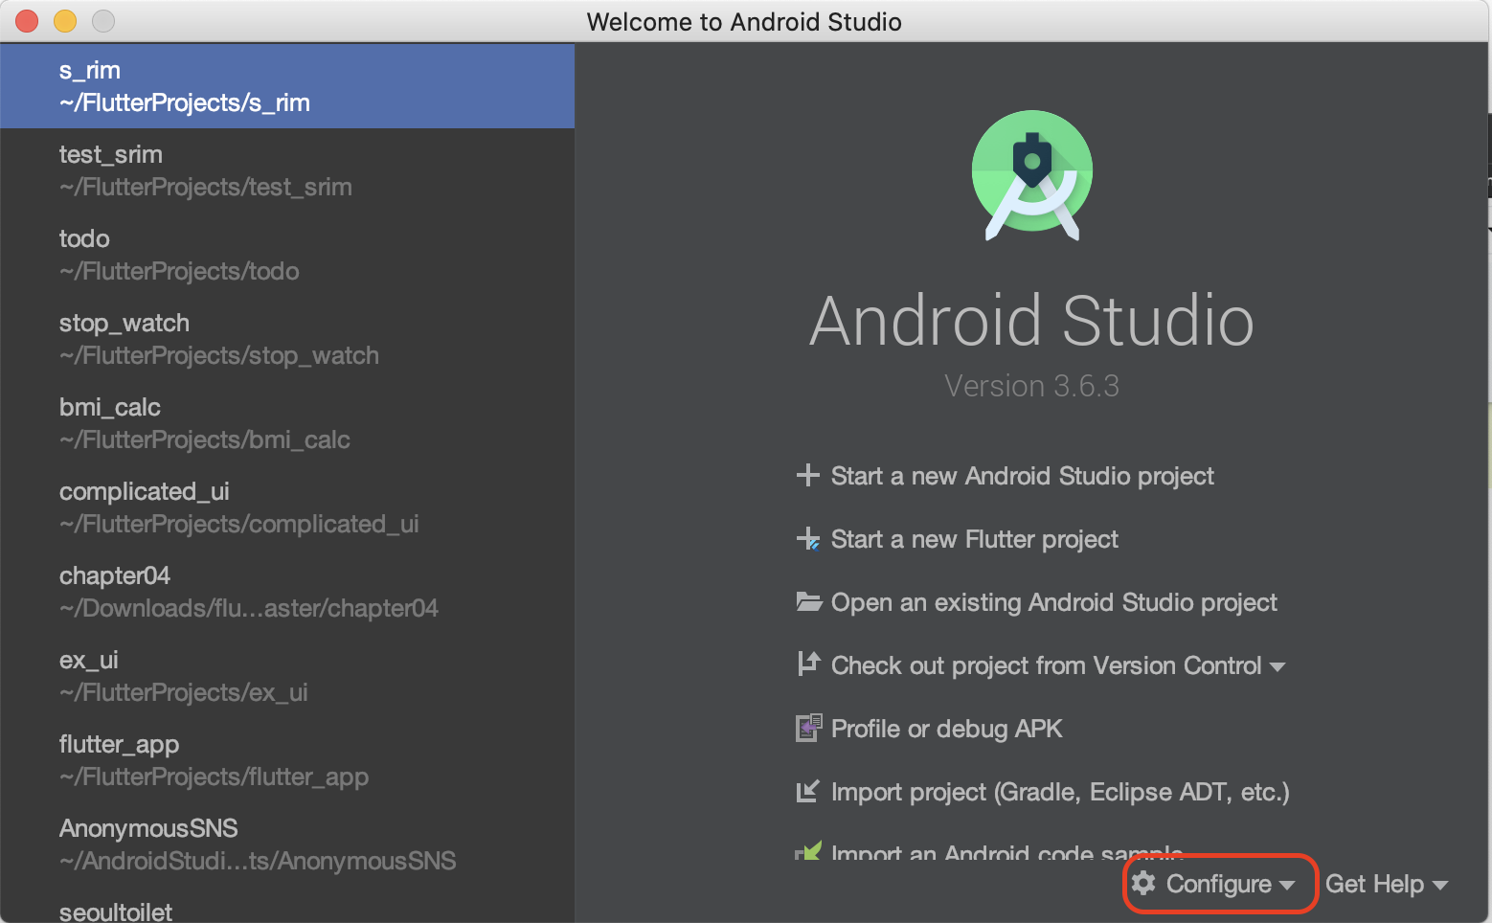Open the Get Help dropdown arrow
Screen dimensions: 1492x923
click(1439, 886)
